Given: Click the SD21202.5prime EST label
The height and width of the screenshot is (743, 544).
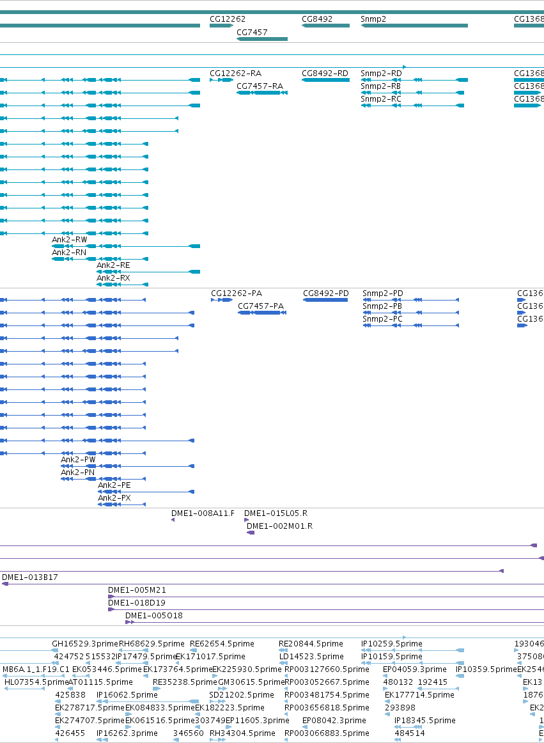Looking at the screenshot, I should [241, 695].
